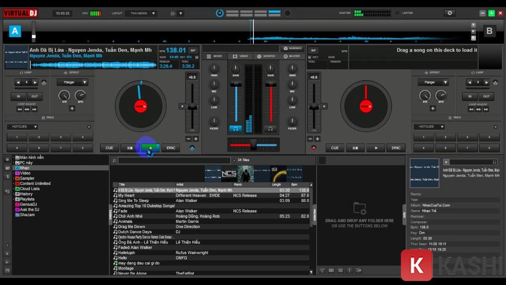The image size is (506, 285).
Task: Click deck A loop halve arrow
Action: (18, 82)
